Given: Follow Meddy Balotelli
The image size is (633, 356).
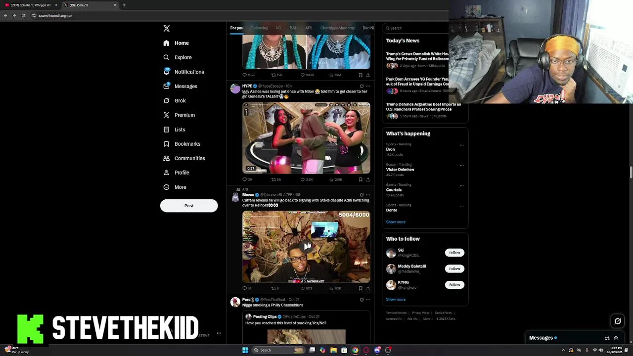Looking at the screenshot, I should coord(454,268).
